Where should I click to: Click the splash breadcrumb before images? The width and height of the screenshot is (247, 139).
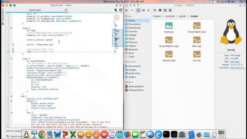click(x=182, y=16)
